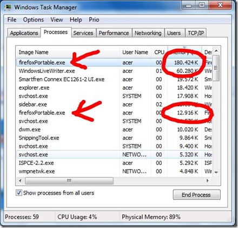Select the Processes tab
This screenshot has width=238, height=228.
tap(56, 32)
